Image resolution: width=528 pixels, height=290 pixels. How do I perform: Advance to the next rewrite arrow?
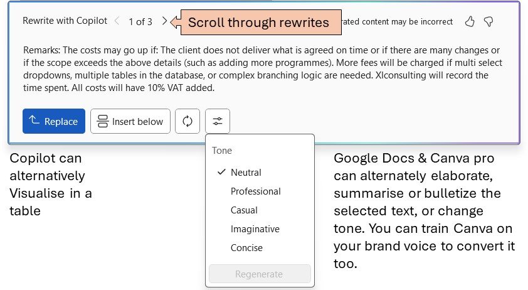point(164,21)
